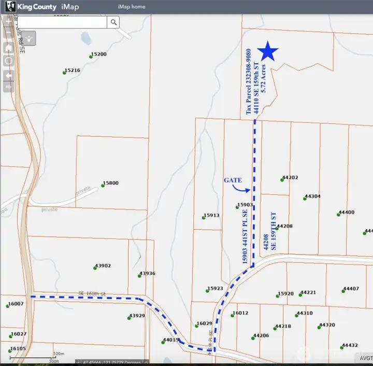
Task: Select address point 15903
Action: click(x=237, y=207)
